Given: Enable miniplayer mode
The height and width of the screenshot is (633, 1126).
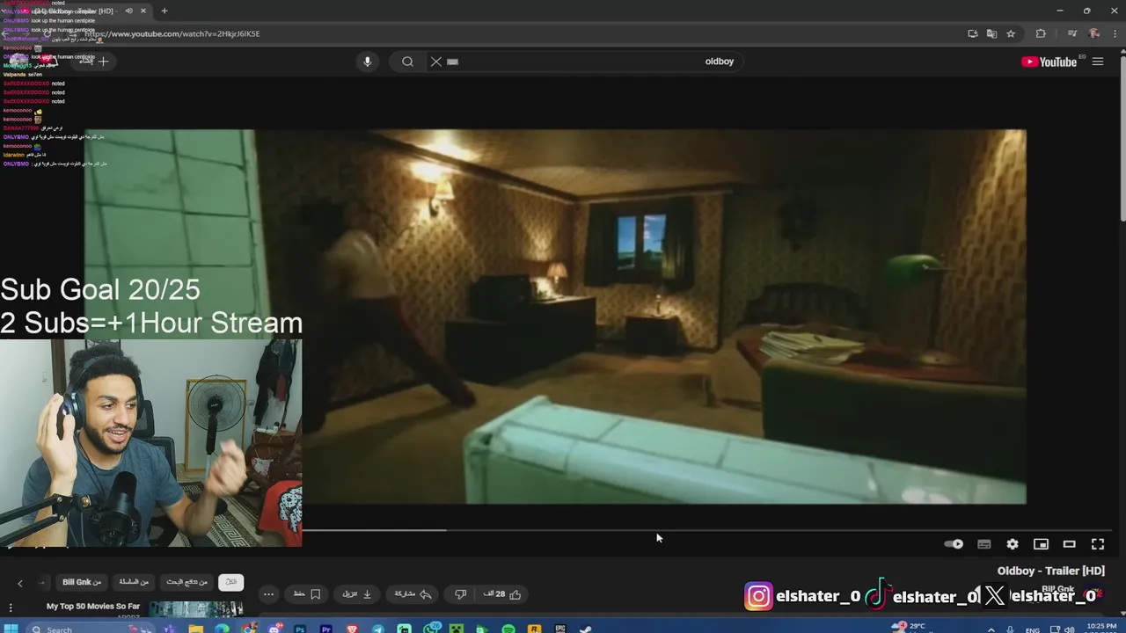Looking at the screenshot, I should pyautogui.click(x=1041, y=544).
